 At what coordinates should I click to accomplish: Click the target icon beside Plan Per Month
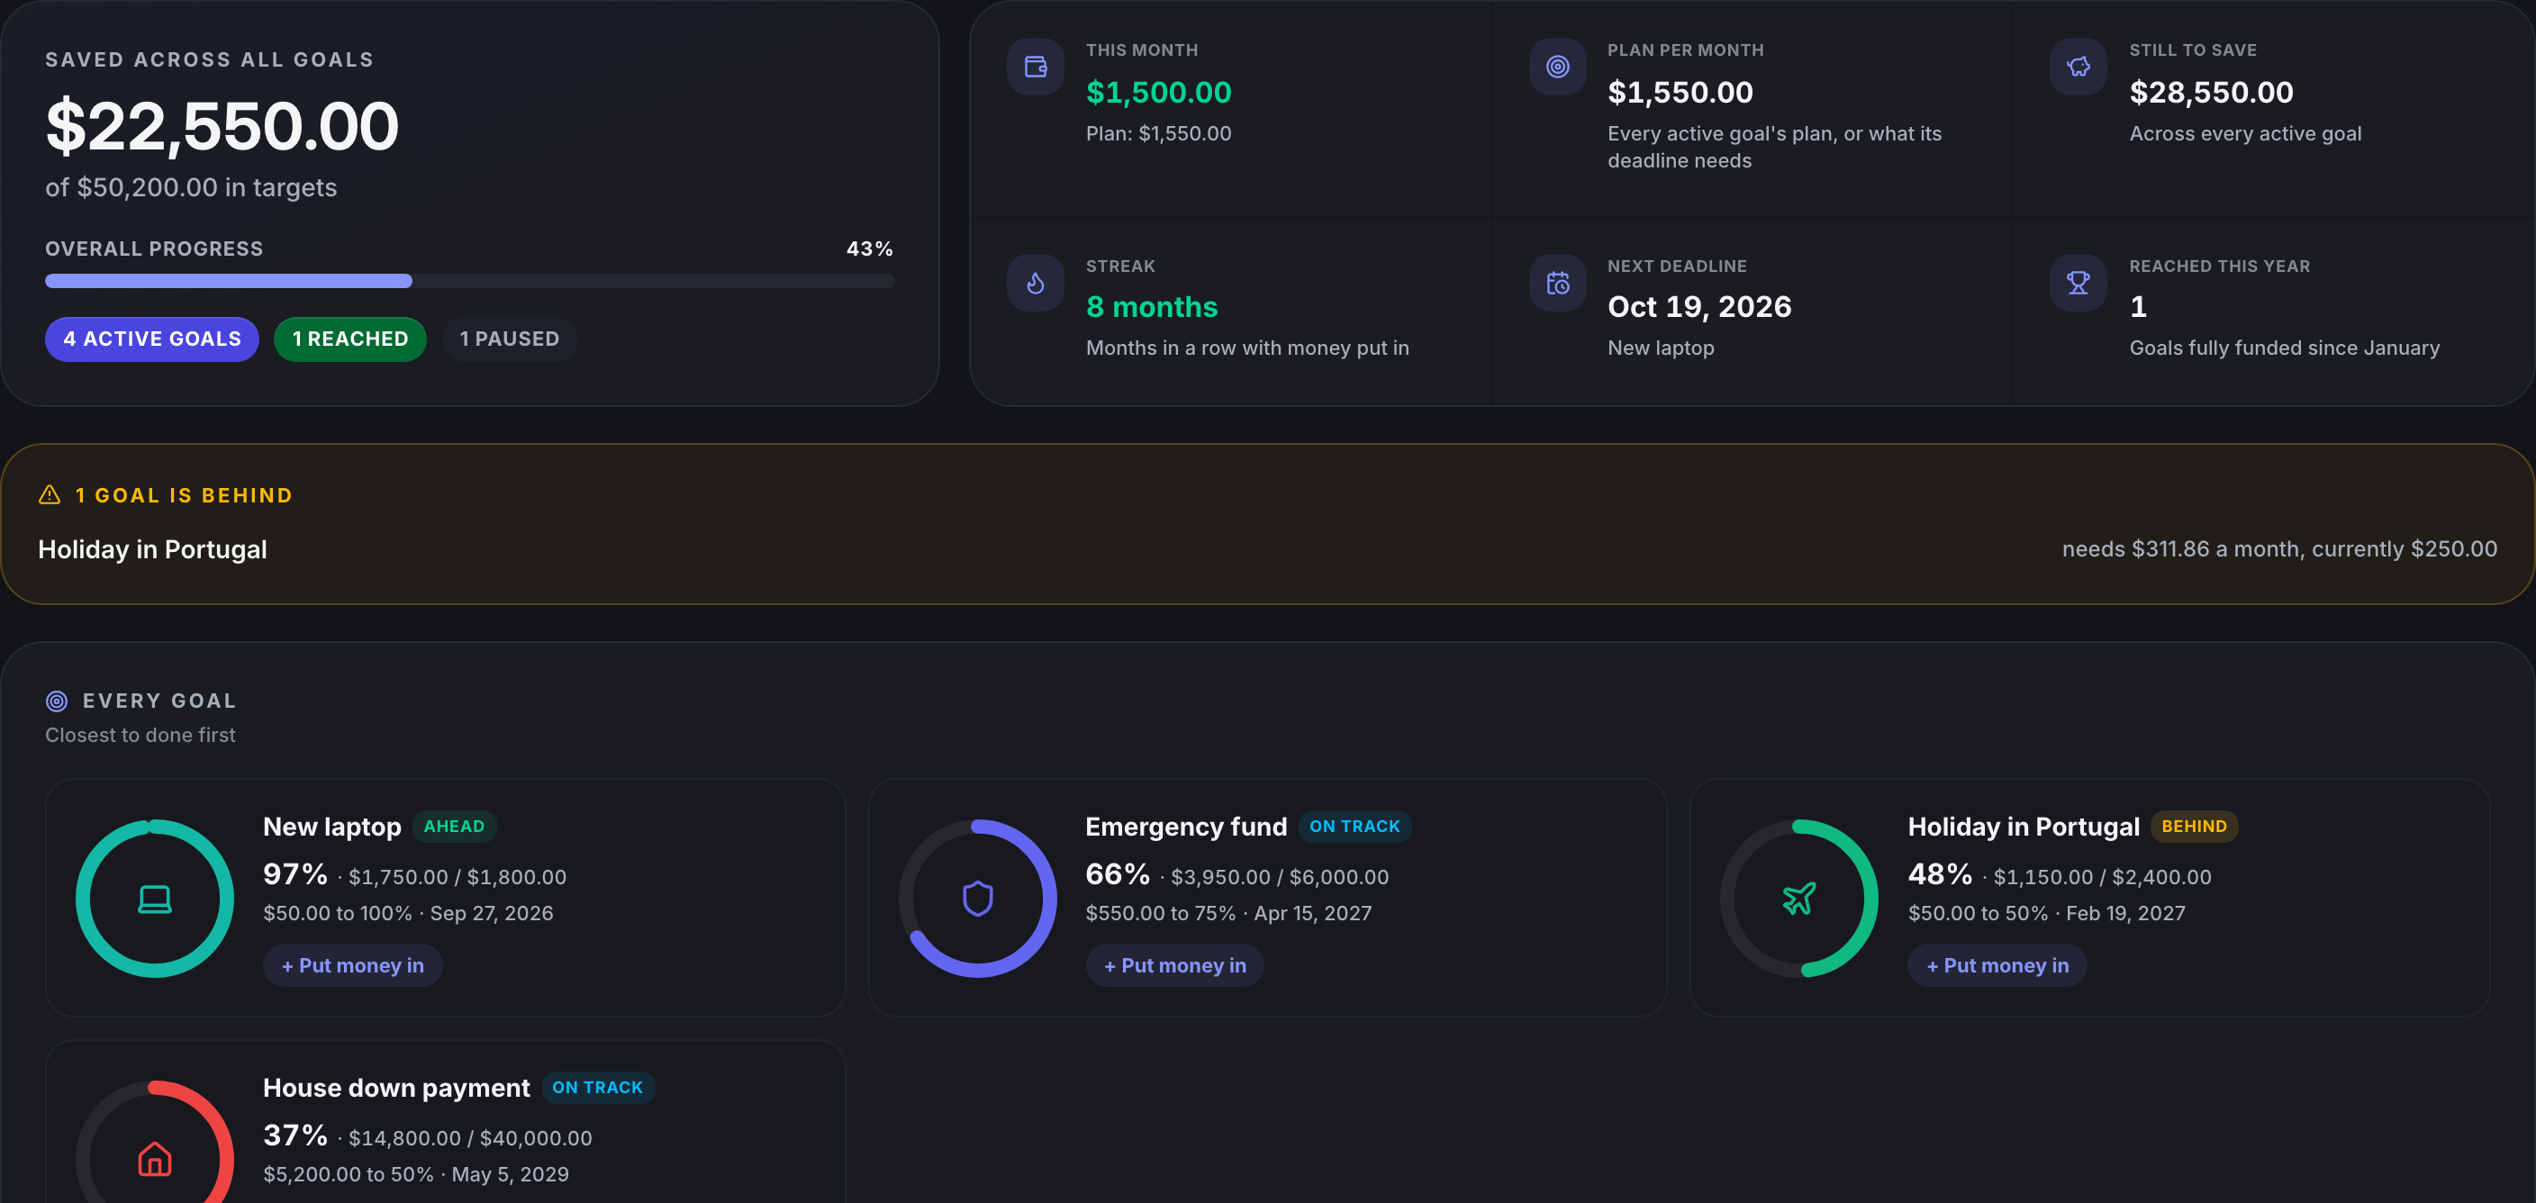(x=1556, y=67)
